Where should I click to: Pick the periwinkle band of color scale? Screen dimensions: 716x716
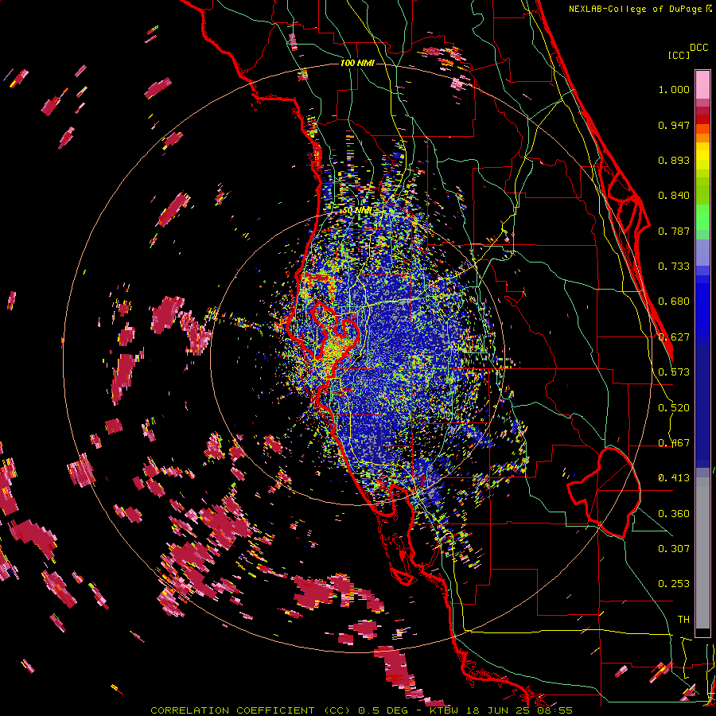tap(702, 252)
